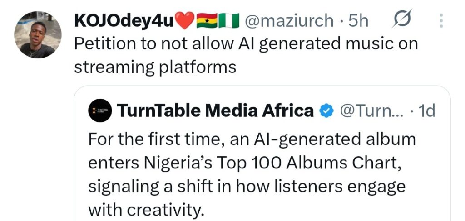The image size is (465, 221).
Task: Click the red heart emoji in the name
Action: (185, 21)
